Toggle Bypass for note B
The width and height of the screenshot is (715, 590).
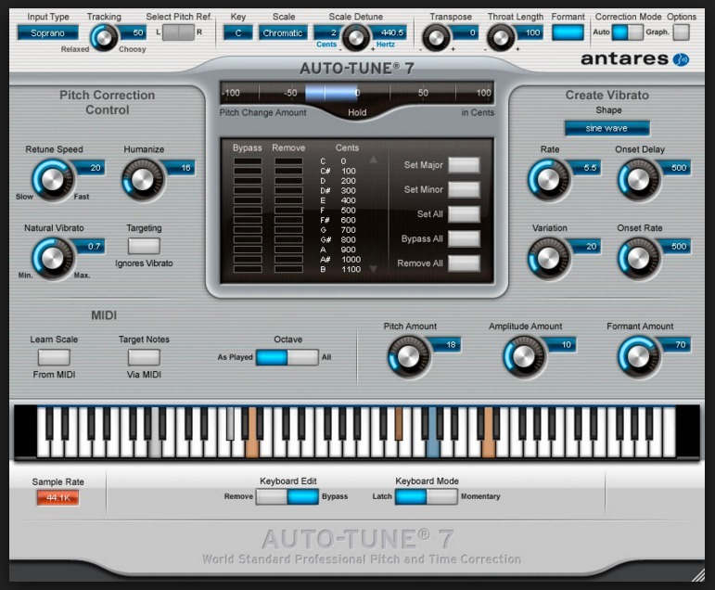(248, 269)
